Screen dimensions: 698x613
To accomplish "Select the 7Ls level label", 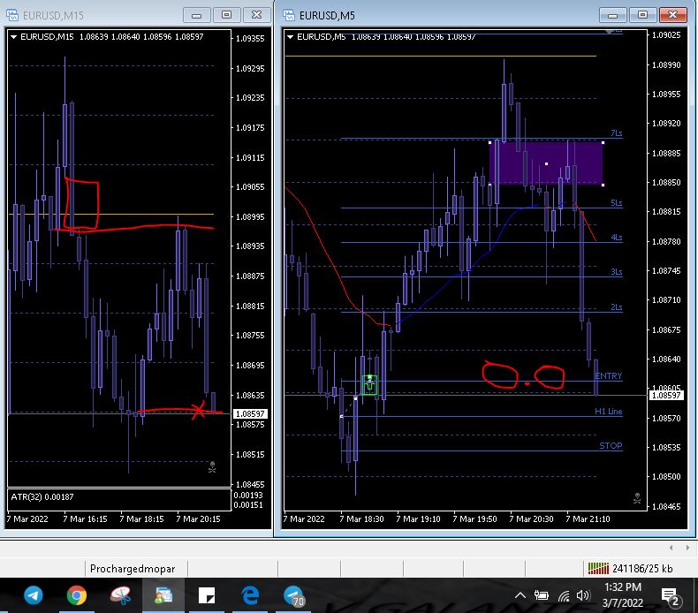I will [x=616, y=133].
